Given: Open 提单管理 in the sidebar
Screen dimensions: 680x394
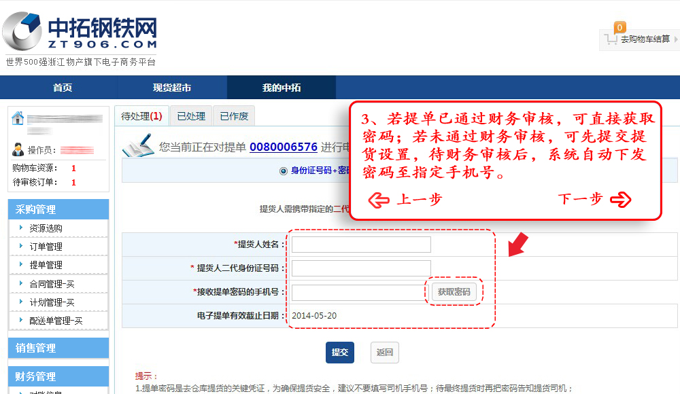Looking at the screenshot, I should [x=46, y=265].
